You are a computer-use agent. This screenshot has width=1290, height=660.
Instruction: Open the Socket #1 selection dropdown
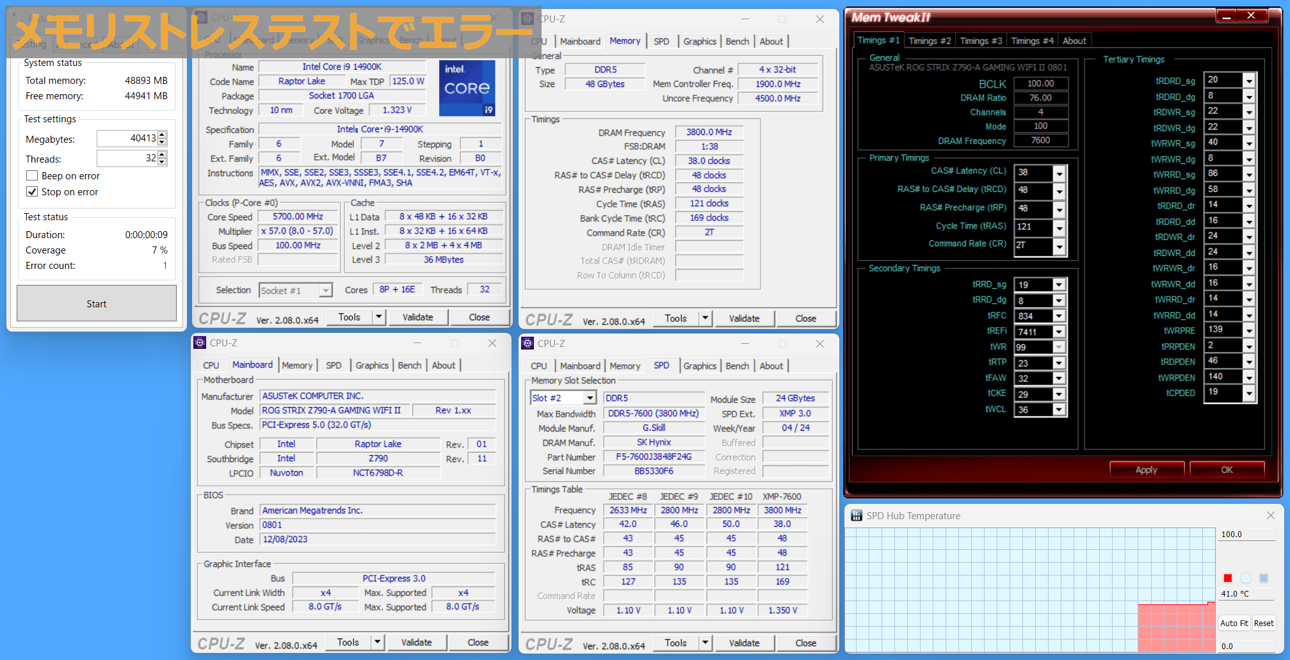pos(326,291)
